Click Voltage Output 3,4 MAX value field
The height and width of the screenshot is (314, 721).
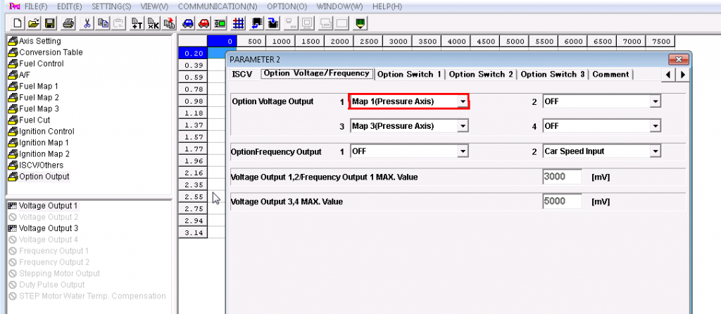click(x=562, y=201)
